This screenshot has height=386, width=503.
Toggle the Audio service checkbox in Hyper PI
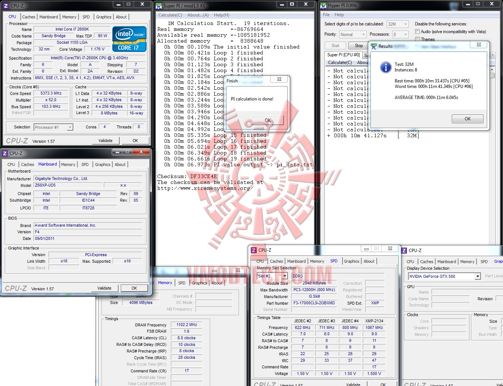417,32
